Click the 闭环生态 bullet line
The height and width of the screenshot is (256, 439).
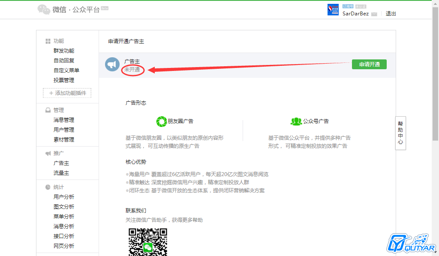[195, 191]
